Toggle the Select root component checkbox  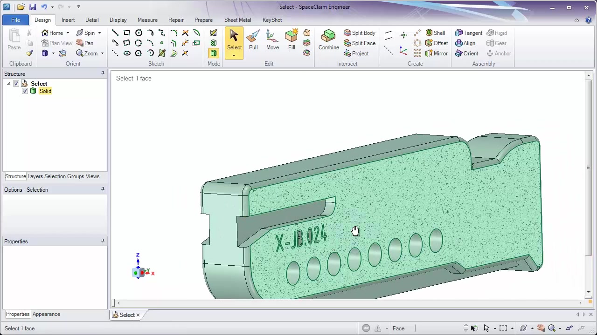pos(16,84)
